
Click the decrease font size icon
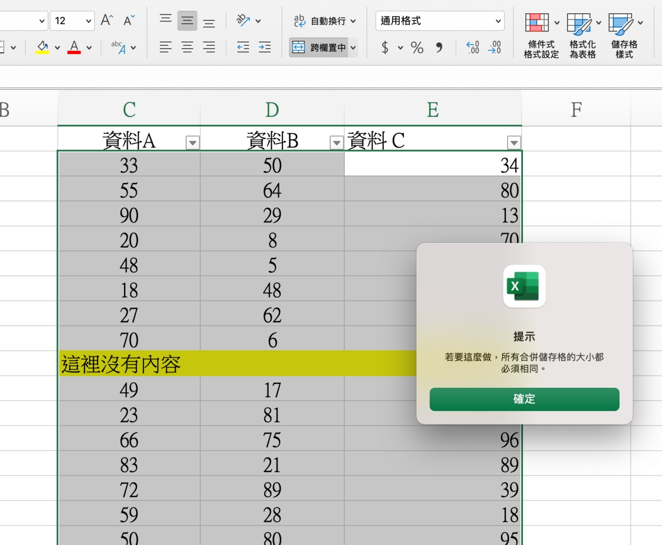click(x=129, y=21)
